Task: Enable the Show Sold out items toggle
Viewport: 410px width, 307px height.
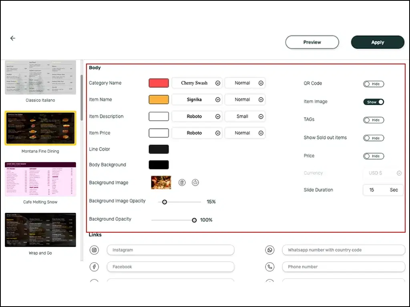Action: click(x=374, y=138)
